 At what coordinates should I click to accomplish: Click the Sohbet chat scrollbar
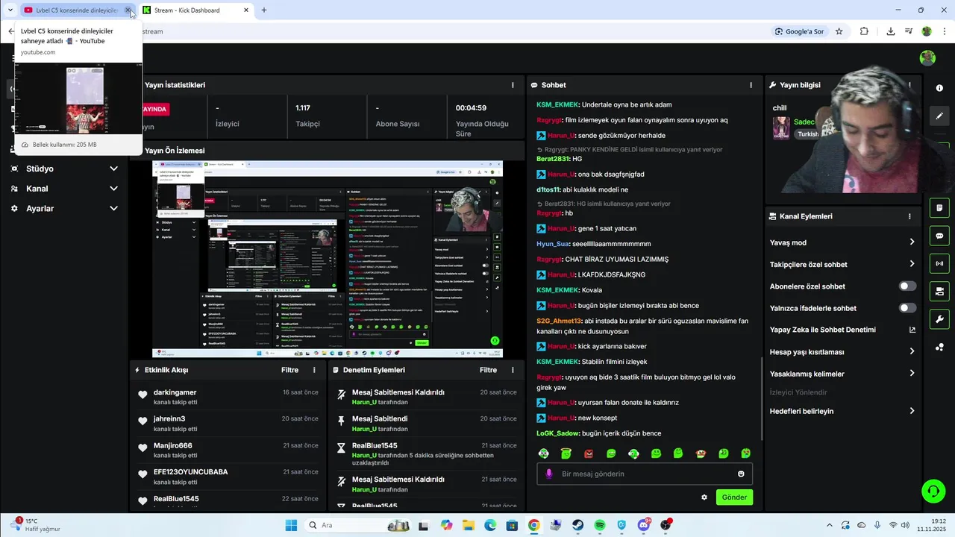click(761, 399)
